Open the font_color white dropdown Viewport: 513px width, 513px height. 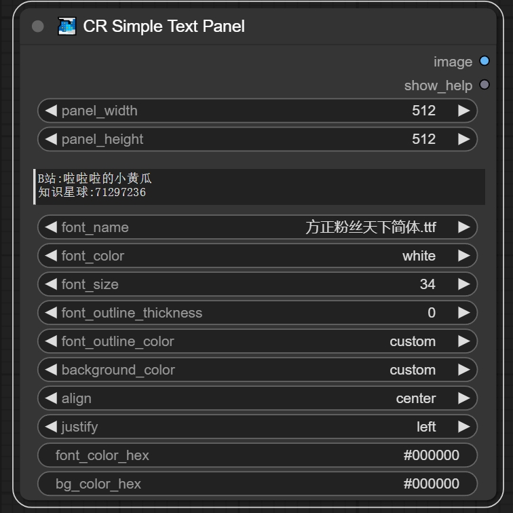click(258, 256)
